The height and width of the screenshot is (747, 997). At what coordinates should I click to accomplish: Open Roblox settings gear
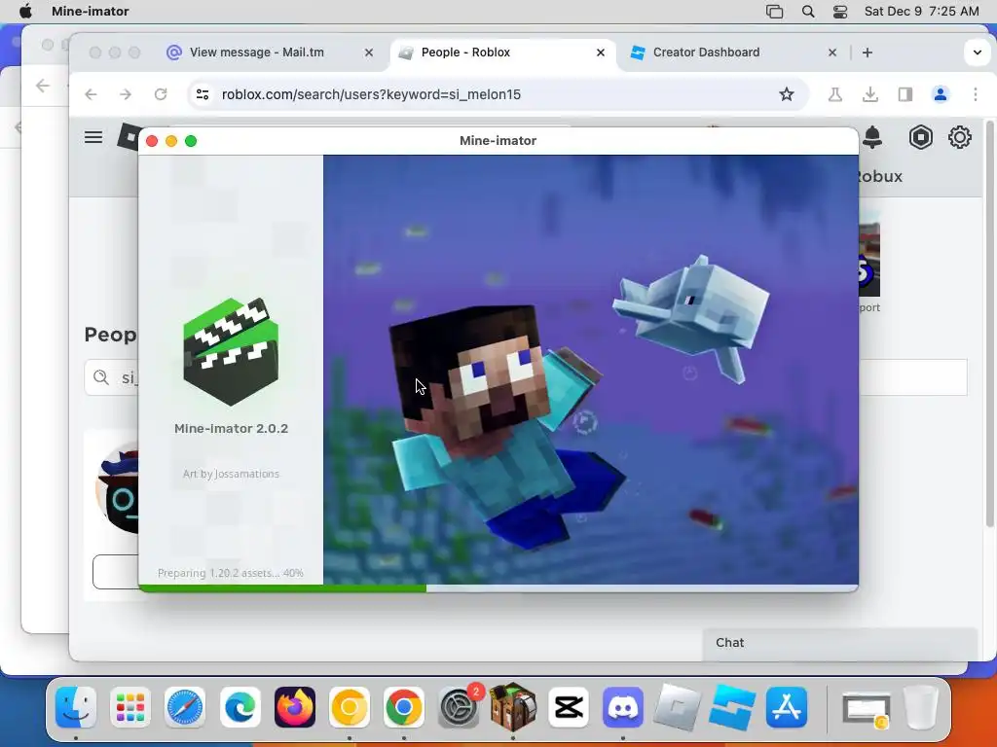(959, 137)
